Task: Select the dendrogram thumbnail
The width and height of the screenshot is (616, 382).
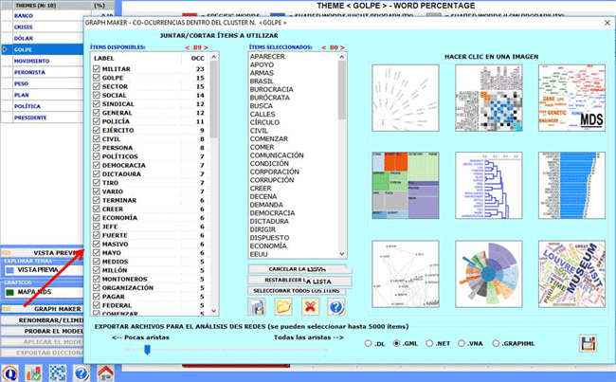Action: point(489,186)
